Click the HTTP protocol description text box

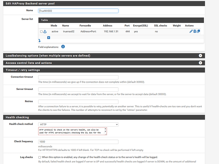click(x=72, y=131)
